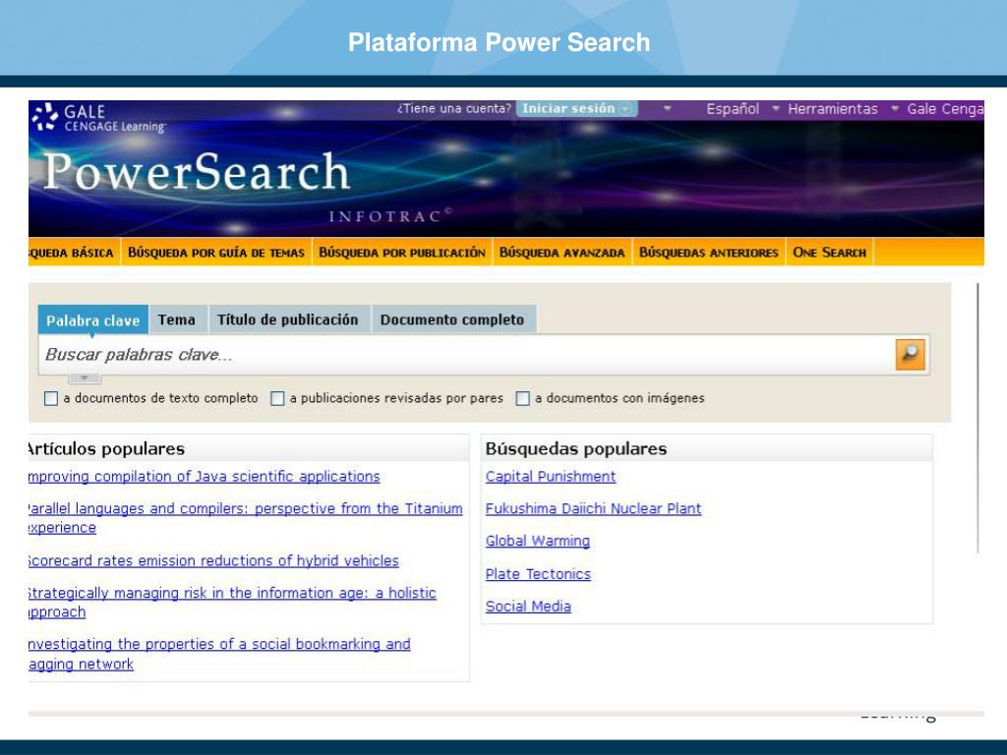The image size is (1007, 755).
Task: Open Búsqueda básica in orange menu
Action: pos(73,253)
